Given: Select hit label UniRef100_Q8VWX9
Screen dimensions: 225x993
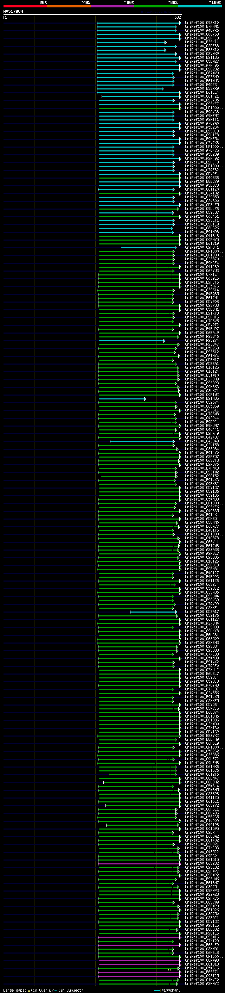Looking at the screenshot, I should (x=202, y=54).
